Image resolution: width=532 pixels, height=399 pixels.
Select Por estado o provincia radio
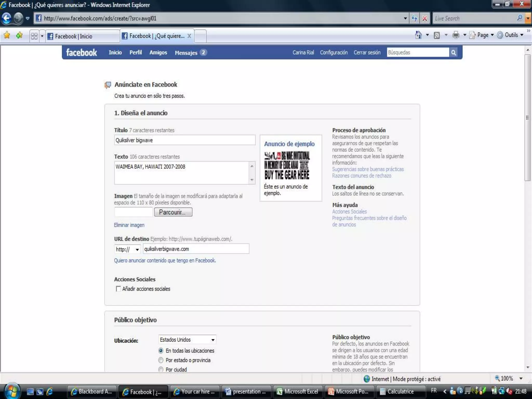click(x=161, y=360)
